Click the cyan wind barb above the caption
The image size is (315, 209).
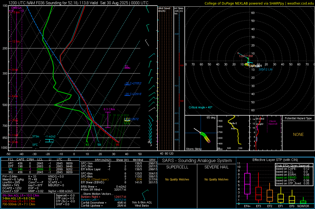point(145,195)
